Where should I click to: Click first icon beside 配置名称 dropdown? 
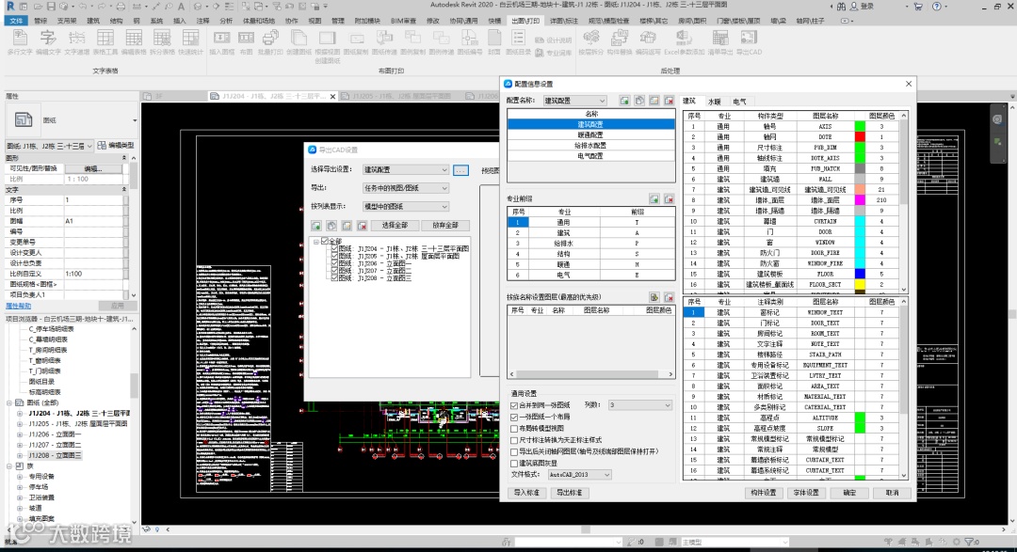pos(624,101)
